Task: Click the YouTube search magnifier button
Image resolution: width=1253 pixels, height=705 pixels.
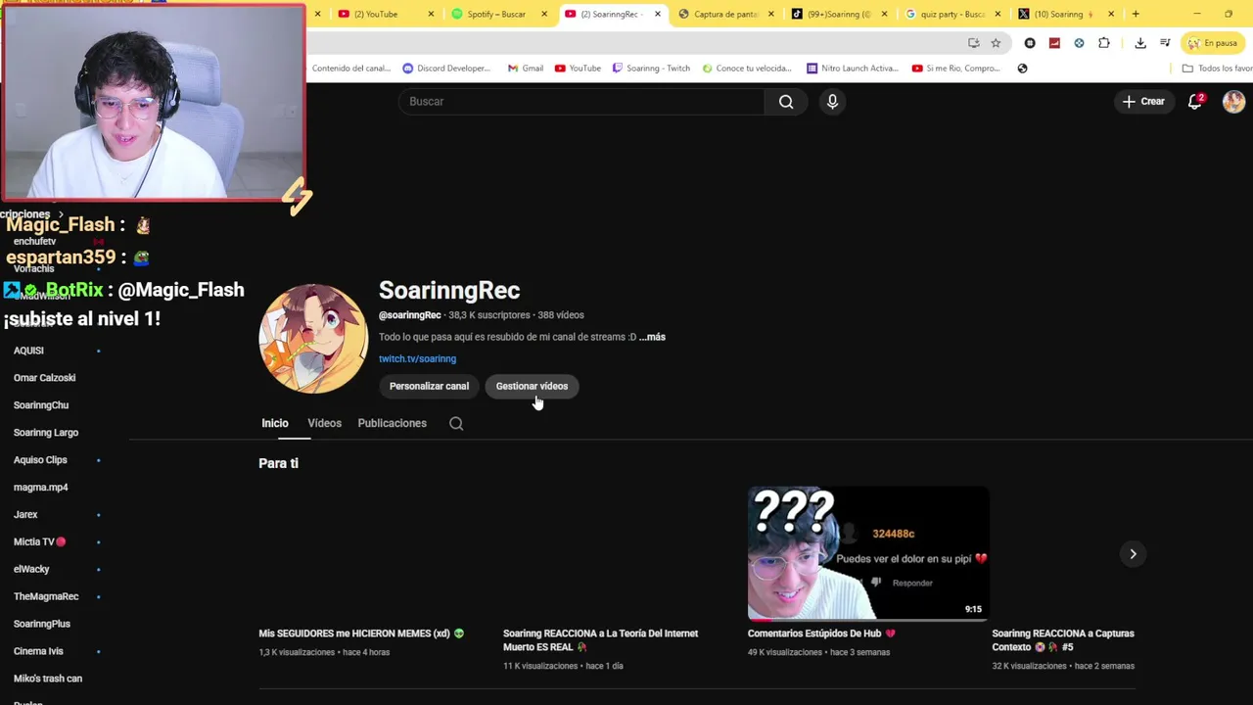Action: 786,102
